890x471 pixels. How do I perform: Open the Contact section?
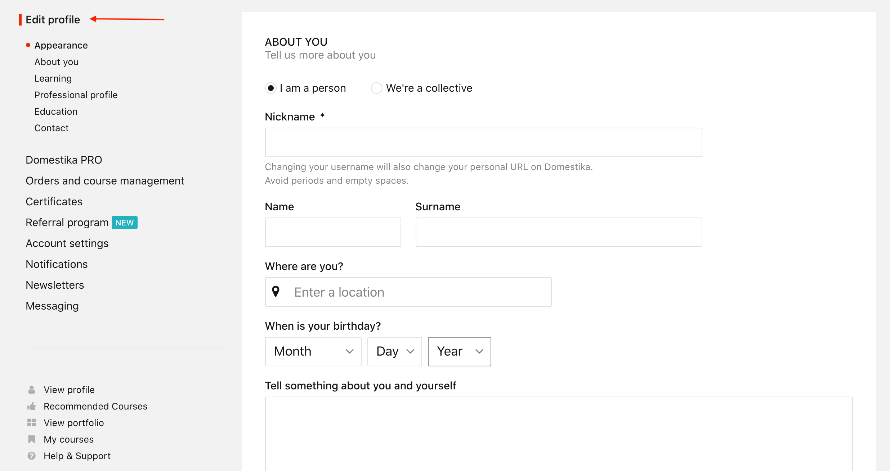[52, 128]
